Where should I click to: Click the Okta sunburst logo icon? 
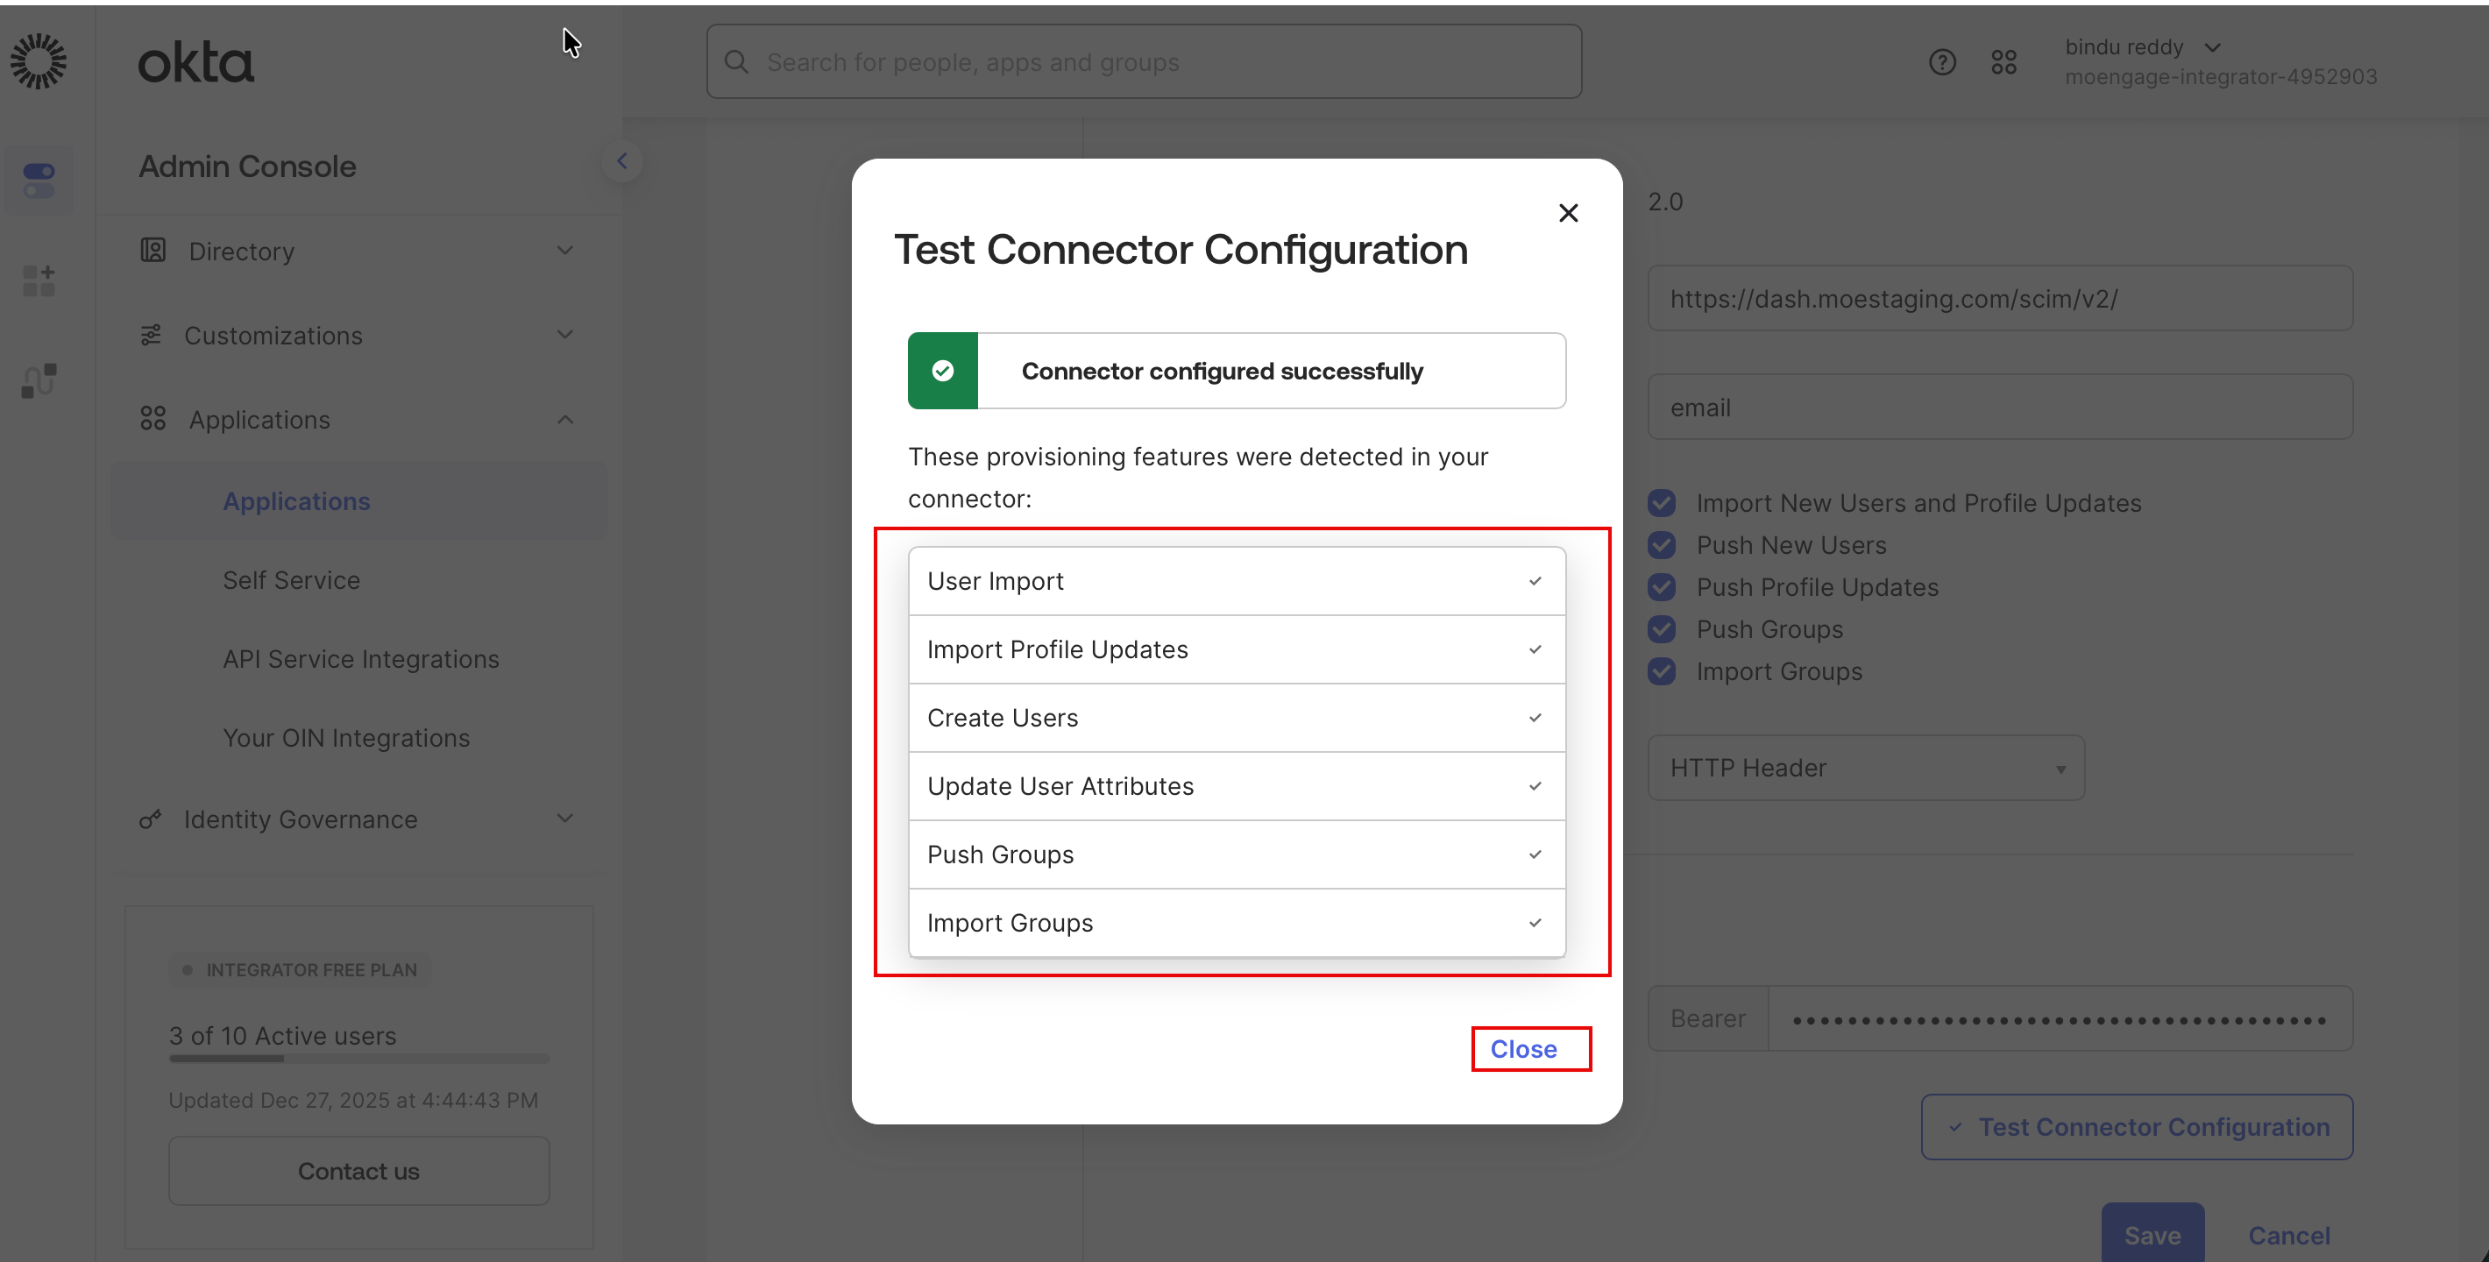coord(39,60)
